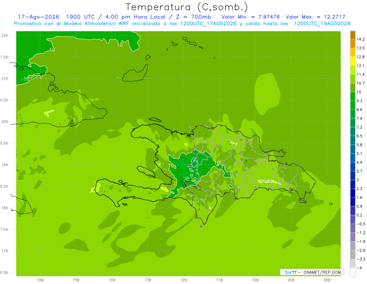Click the dark orange swatch above 14.2
Image resolution: width=367 pixels, height=284 pixels.
click(353, 35)
